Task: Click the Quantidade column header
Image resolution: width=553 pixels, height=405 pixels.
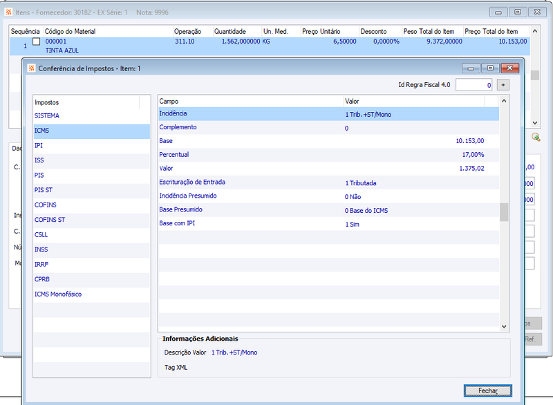Action: 237,32
